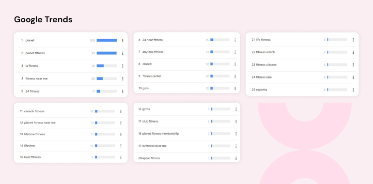Click the 'fitness watch' query text
373x184 pixels.
click(x=265, y=52)
